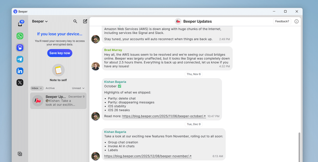Click the search magnifier icon
This screenshot has width=318, height=162.
[75, 21]
